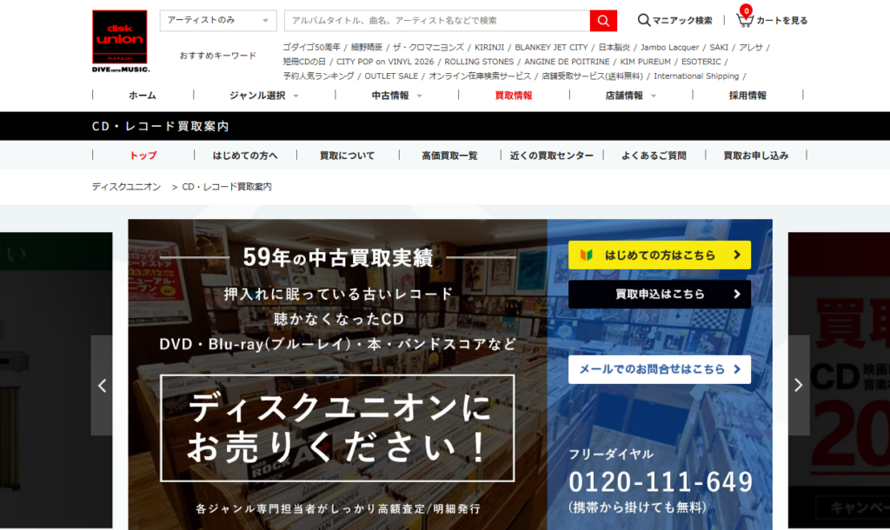Open the 店舗受取サービス(送料無料) link
This screenshot has height=530, width=890.
[x=592, y=76]
